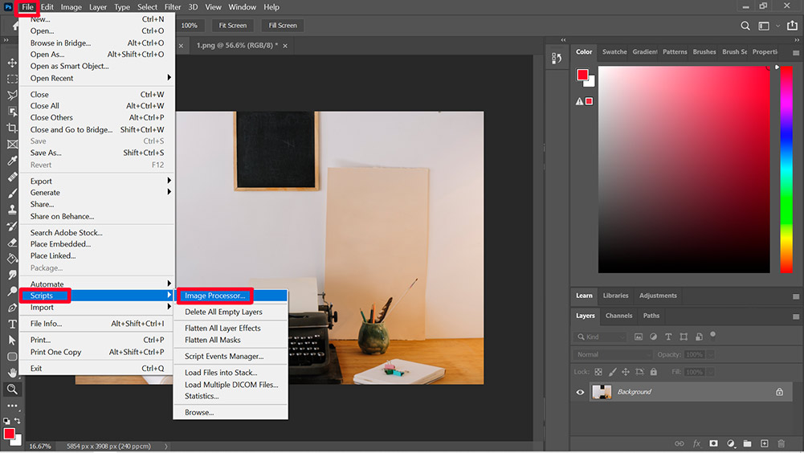Hide the Background layer with eye icon
Image resolution: width=804 pixels, height=453 pixels.
click(x=580, y=392)
